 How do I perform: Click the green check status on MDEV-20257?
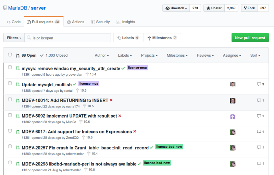tap(151, 147)
